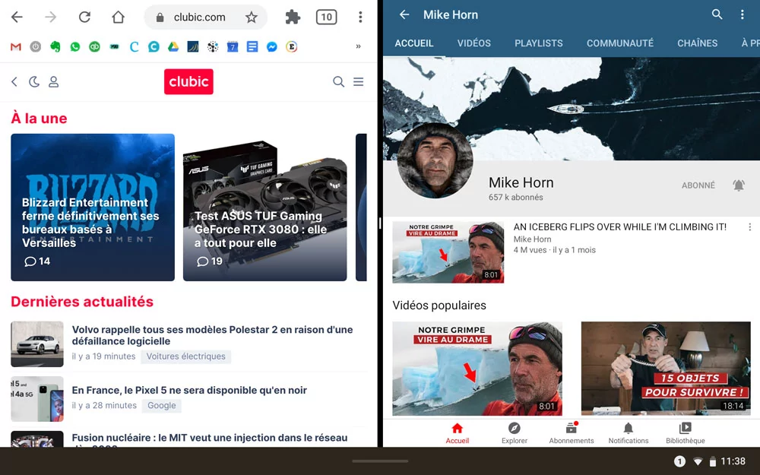Open the Clubic search magnifier
The image size is (760, 475).
point(338,82)
